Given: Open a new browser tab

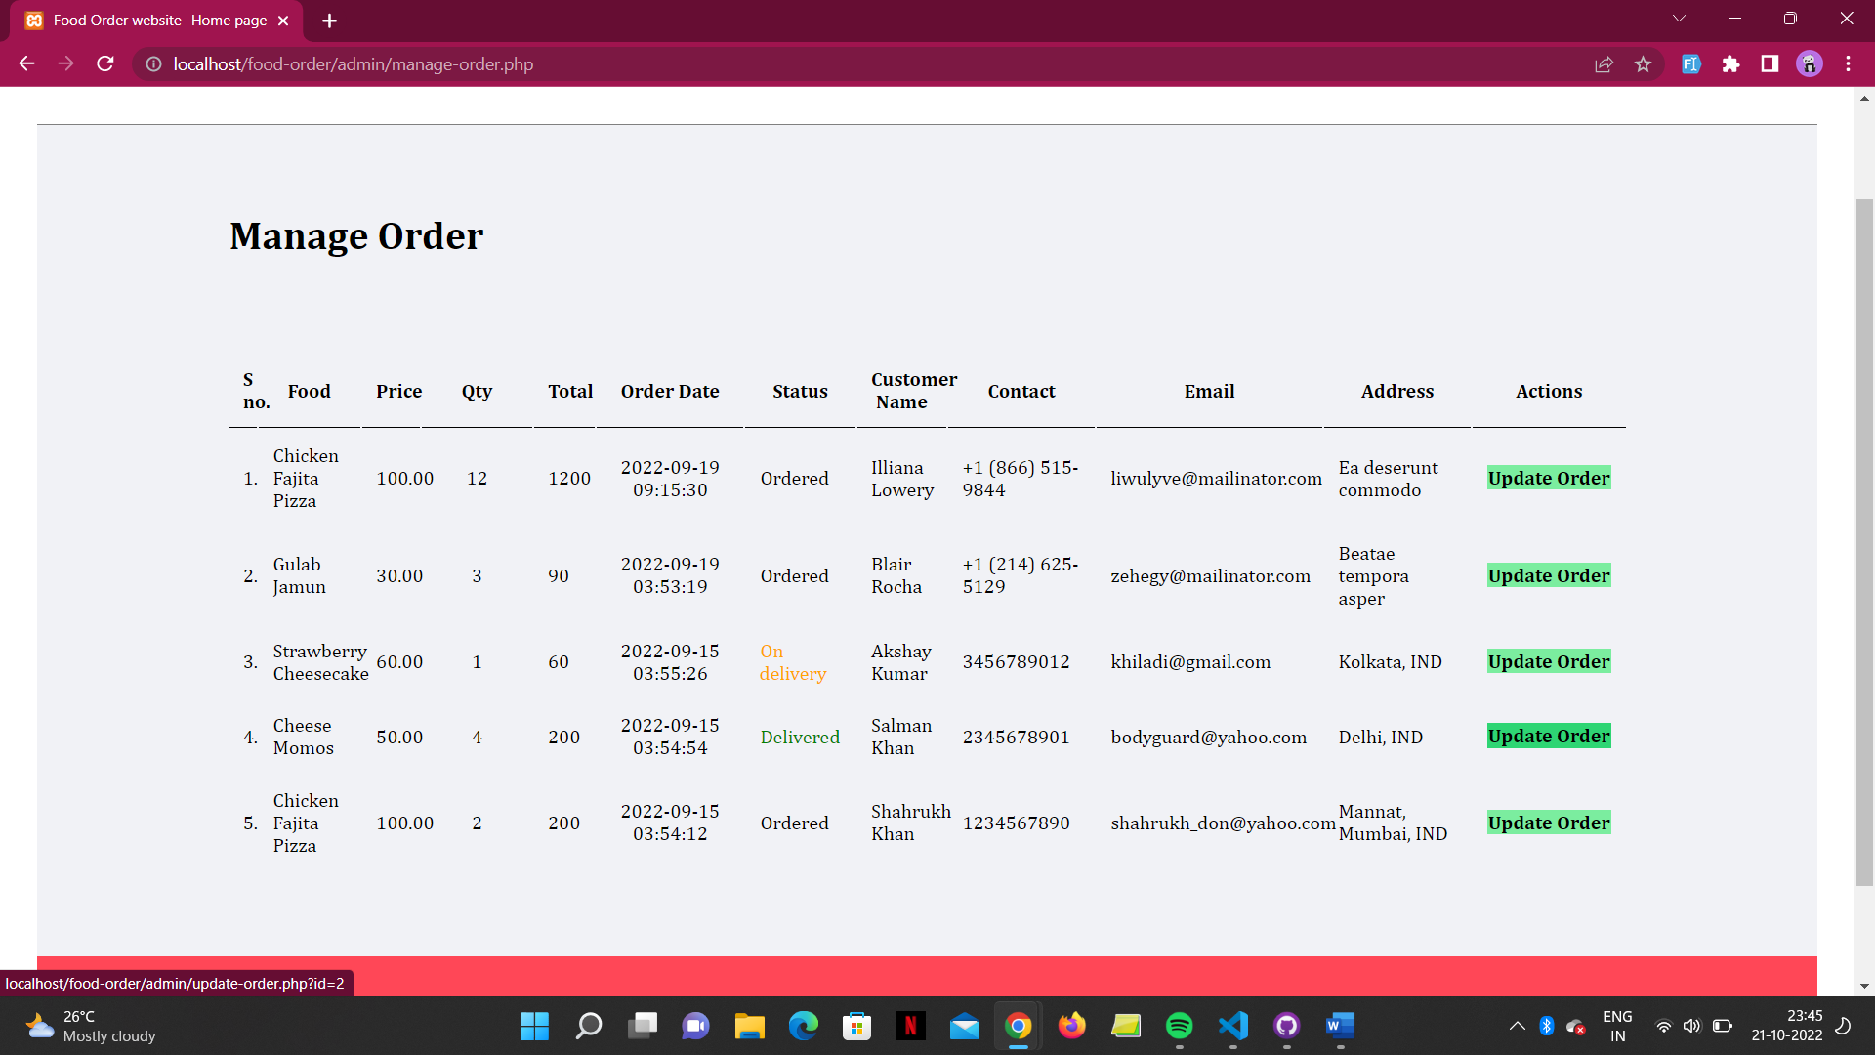Looking at the screenshot, I should pos(329,21).
